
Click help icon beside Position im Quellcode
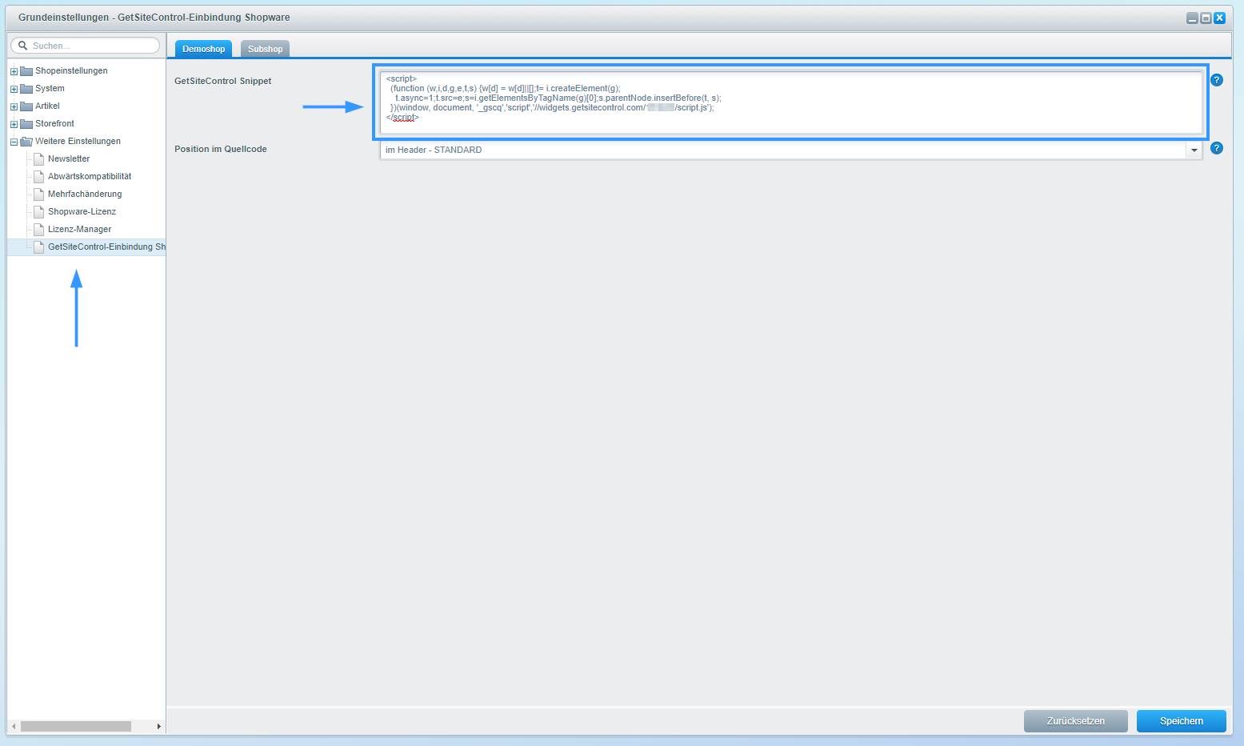pos(1217,148)
